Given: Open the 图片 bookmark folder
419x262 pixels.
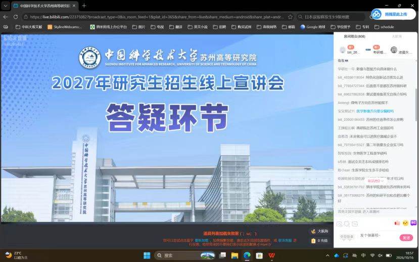Looking at the screenshot, I should point(138,27).
